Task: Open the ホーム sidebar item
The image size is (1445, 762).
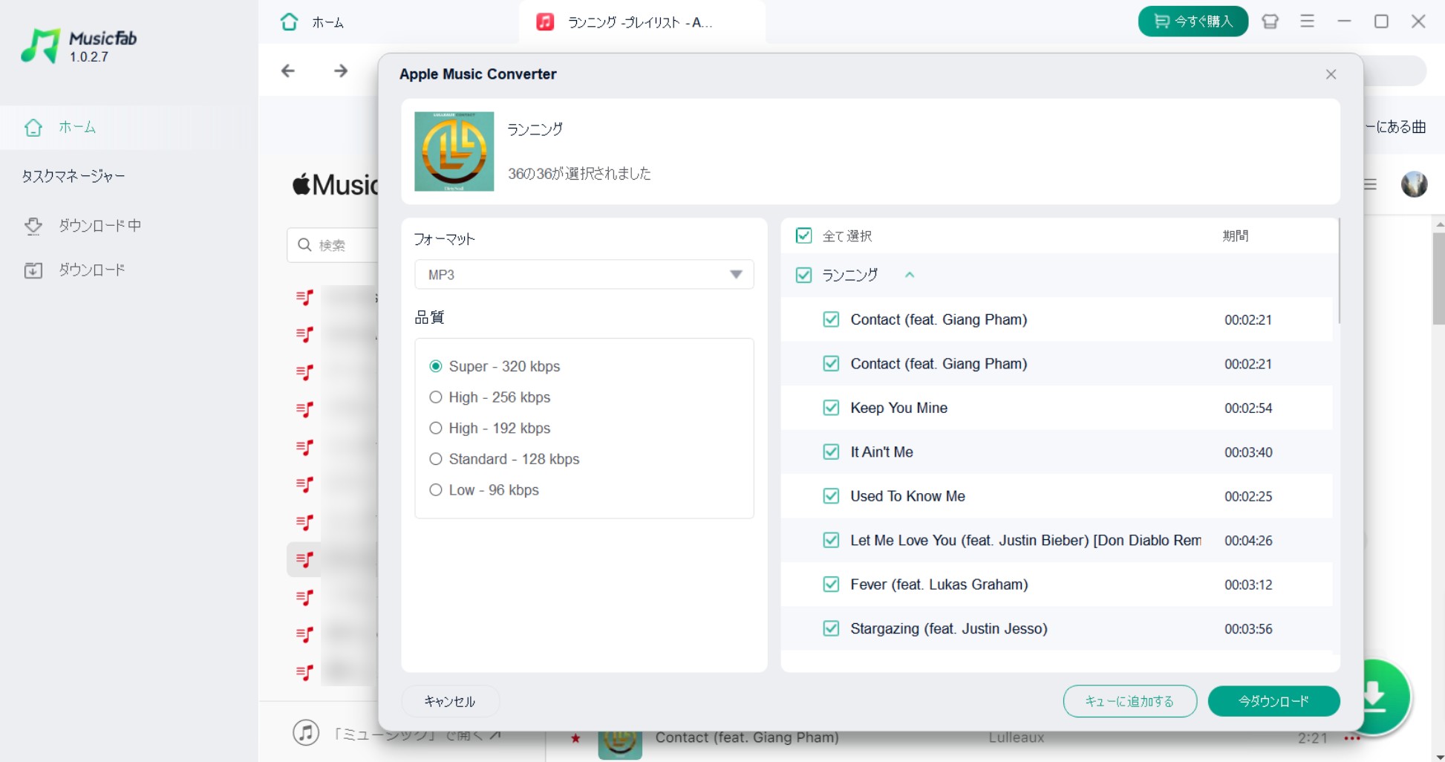Action: click(x=129, y=127)
